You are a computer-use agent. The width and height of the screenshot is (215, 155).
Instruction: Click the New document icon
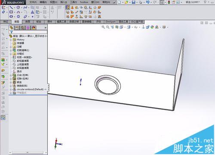click(x=120, y=2)
